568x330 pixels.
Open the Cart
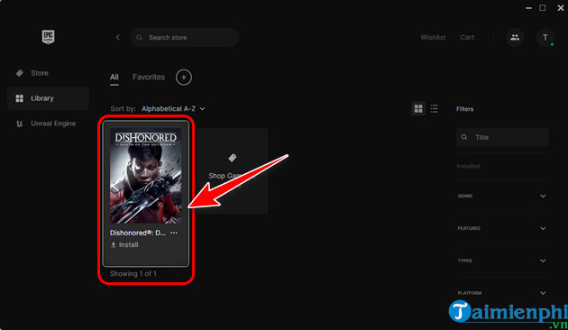tap(467, 37)
